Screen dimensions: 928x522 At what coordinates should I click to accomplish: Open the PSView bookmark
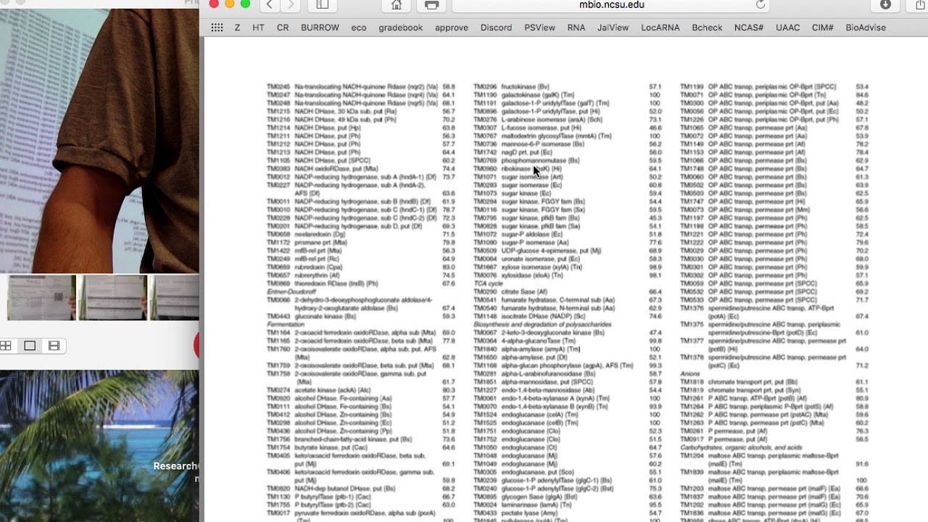click(x=539, y=28)
